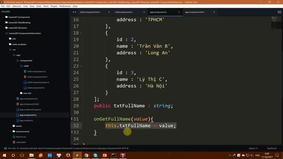The height and width of the screenshot is (159, 283).
Task: Open the Project menu
Action: click(54, 6)
